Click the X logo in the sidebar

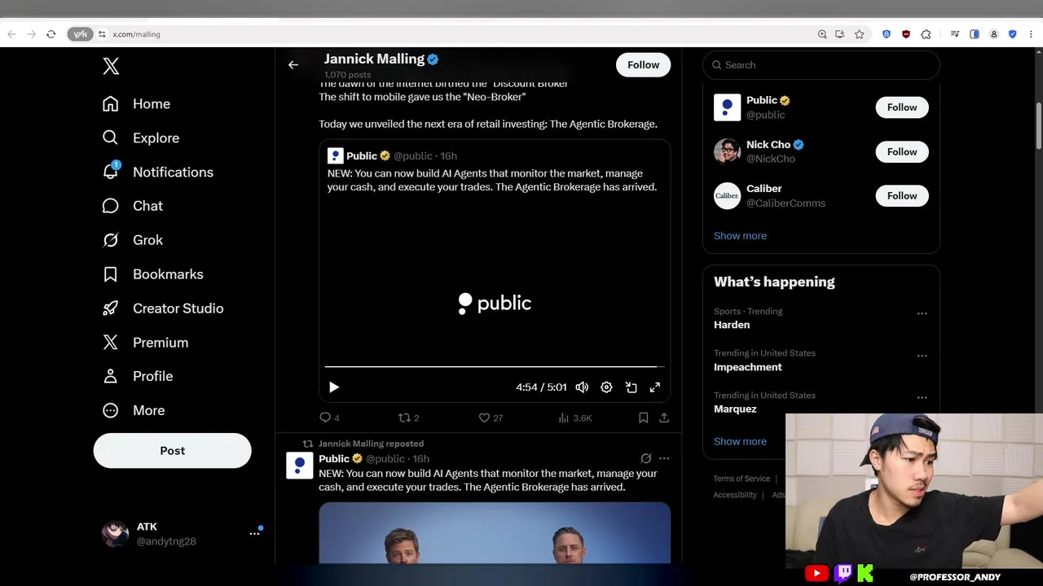click(x=111, y=67)
